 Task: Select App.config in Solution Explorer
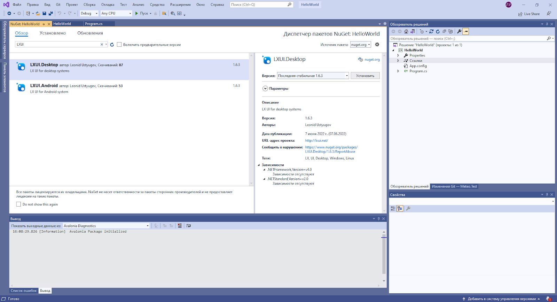click(x=418, y=66)
